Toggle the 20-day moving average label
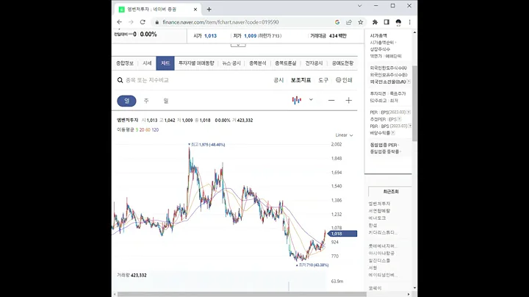This screenshot has width=529, height=297. point(142,130)
